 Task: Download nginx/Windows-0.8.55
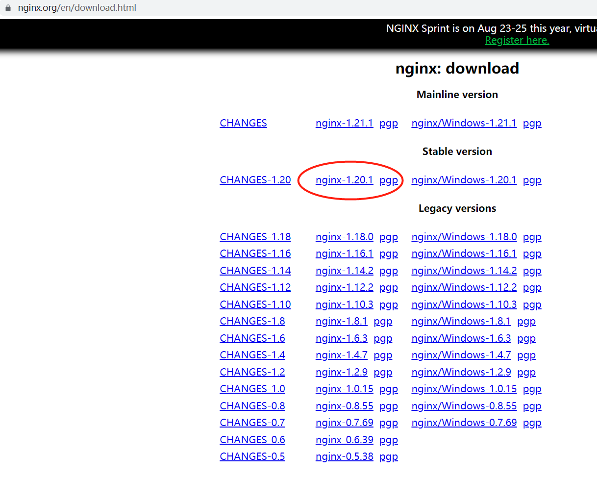pyautogui.click(x=464, y=406)
